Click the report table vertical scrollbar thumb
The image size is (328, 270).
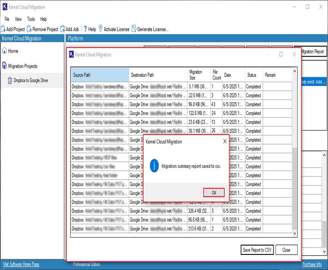pos(294,188)
